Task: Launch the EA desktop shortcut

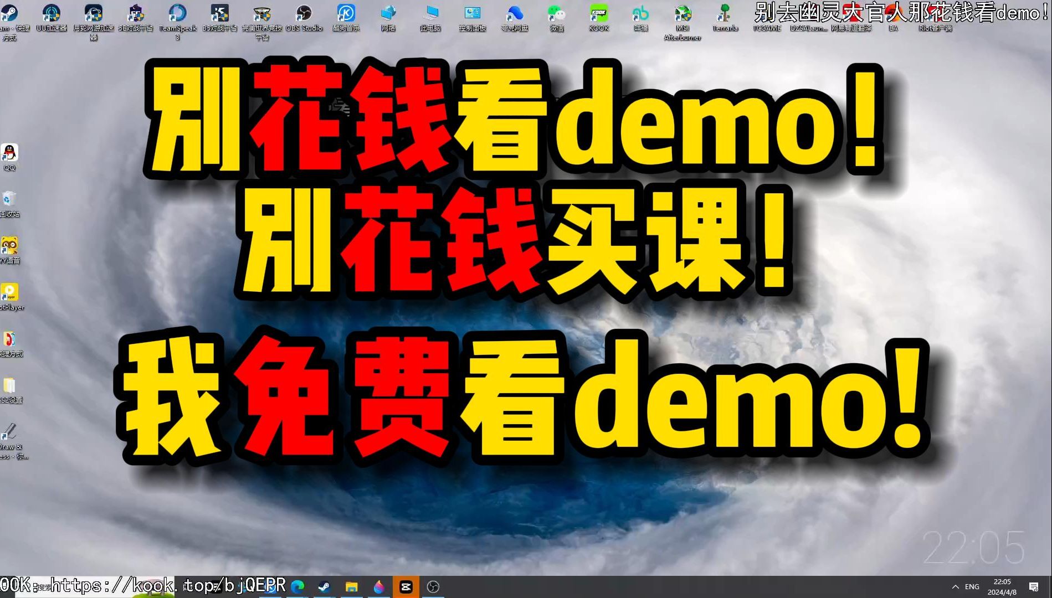Action: 894,17
